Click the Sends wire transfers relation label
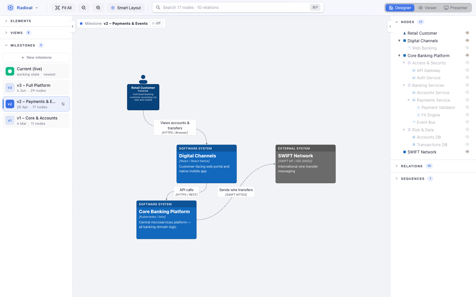 [x=236, y=192]
